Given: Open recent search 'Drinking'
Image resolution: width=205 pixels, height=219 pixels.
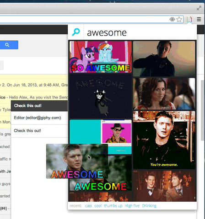Looking at the screenshot, I should coord(149,206).
